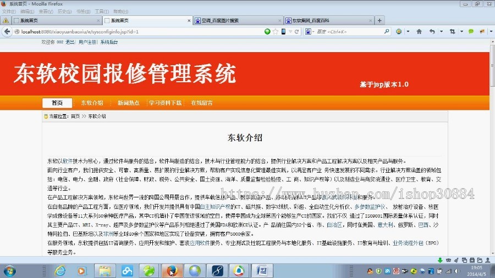The height and width of the screenshot is (278, 495).
Task: Click the 用户注册 link
Action: (87, 42)
